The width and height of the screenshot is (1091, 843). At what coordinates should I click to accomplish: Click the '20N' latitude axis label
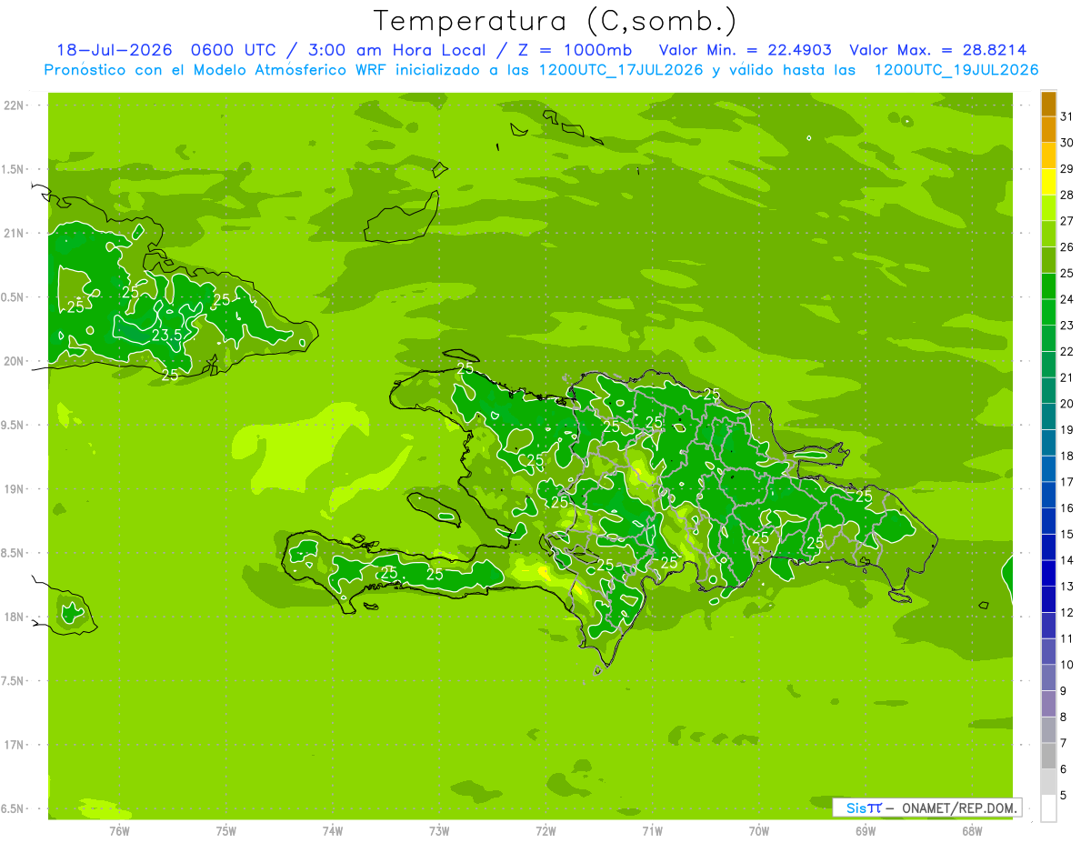tap(15, 361)
